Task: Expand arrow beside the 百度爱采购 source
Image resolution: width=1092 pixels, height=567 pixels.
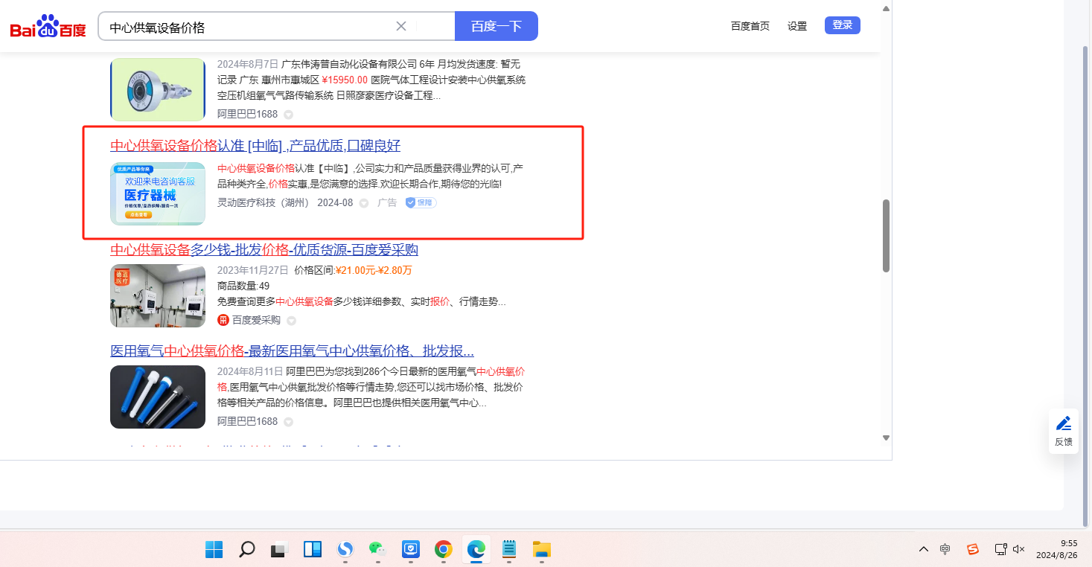Action: point(292,321)
